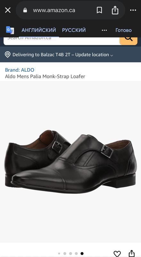The image size is (141, 257).
Task: Add the shoe to wishlist with heart
Action: click(x=117, y=254)
